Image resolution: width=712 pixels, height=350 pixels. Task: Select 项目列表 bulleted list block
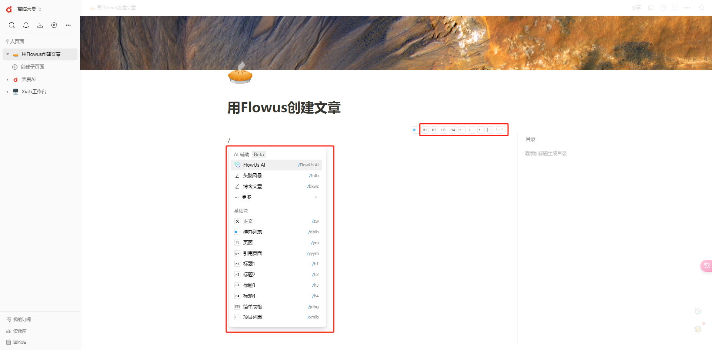pyautogui.click(x=276, y=317)
